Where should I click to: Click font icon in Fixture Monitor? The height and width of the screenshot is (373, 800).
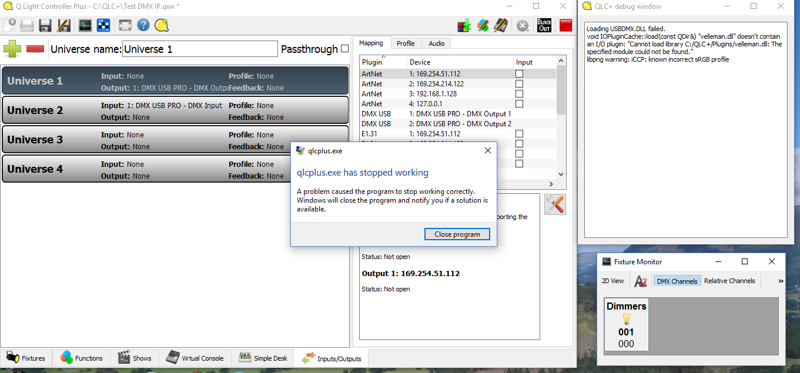pyautogui.click(x=641, y=281)
